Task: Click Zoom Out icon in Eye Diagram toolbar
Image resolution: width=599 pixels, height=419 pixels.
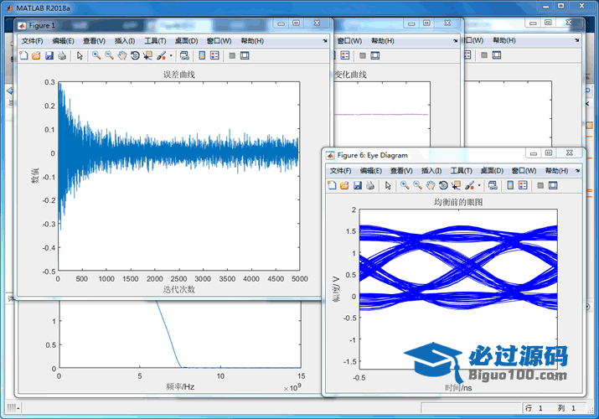Action: (417, 185)
